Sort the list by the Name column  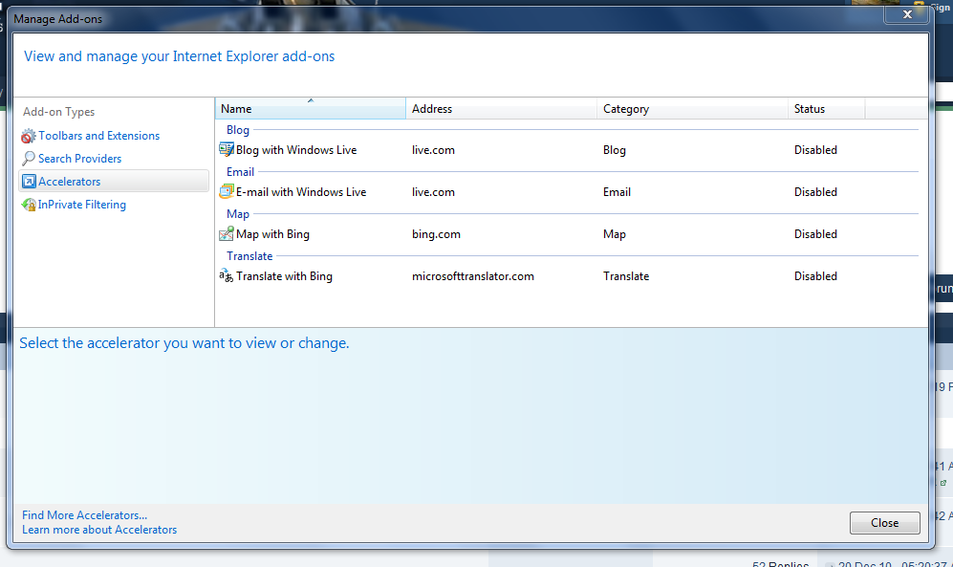310,109
